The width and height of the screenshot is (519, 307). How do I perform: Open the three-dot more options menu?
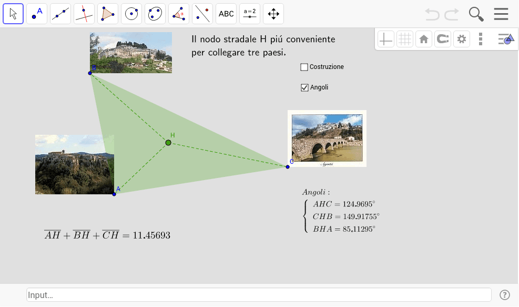point(481,39)
